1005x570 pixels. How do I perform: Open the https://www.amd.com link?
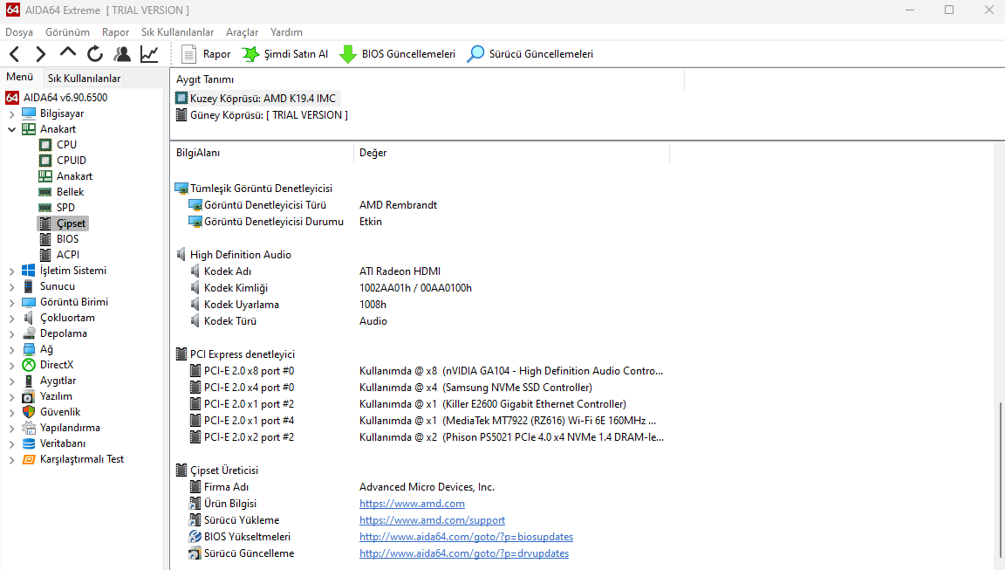(x=412, y=504)
